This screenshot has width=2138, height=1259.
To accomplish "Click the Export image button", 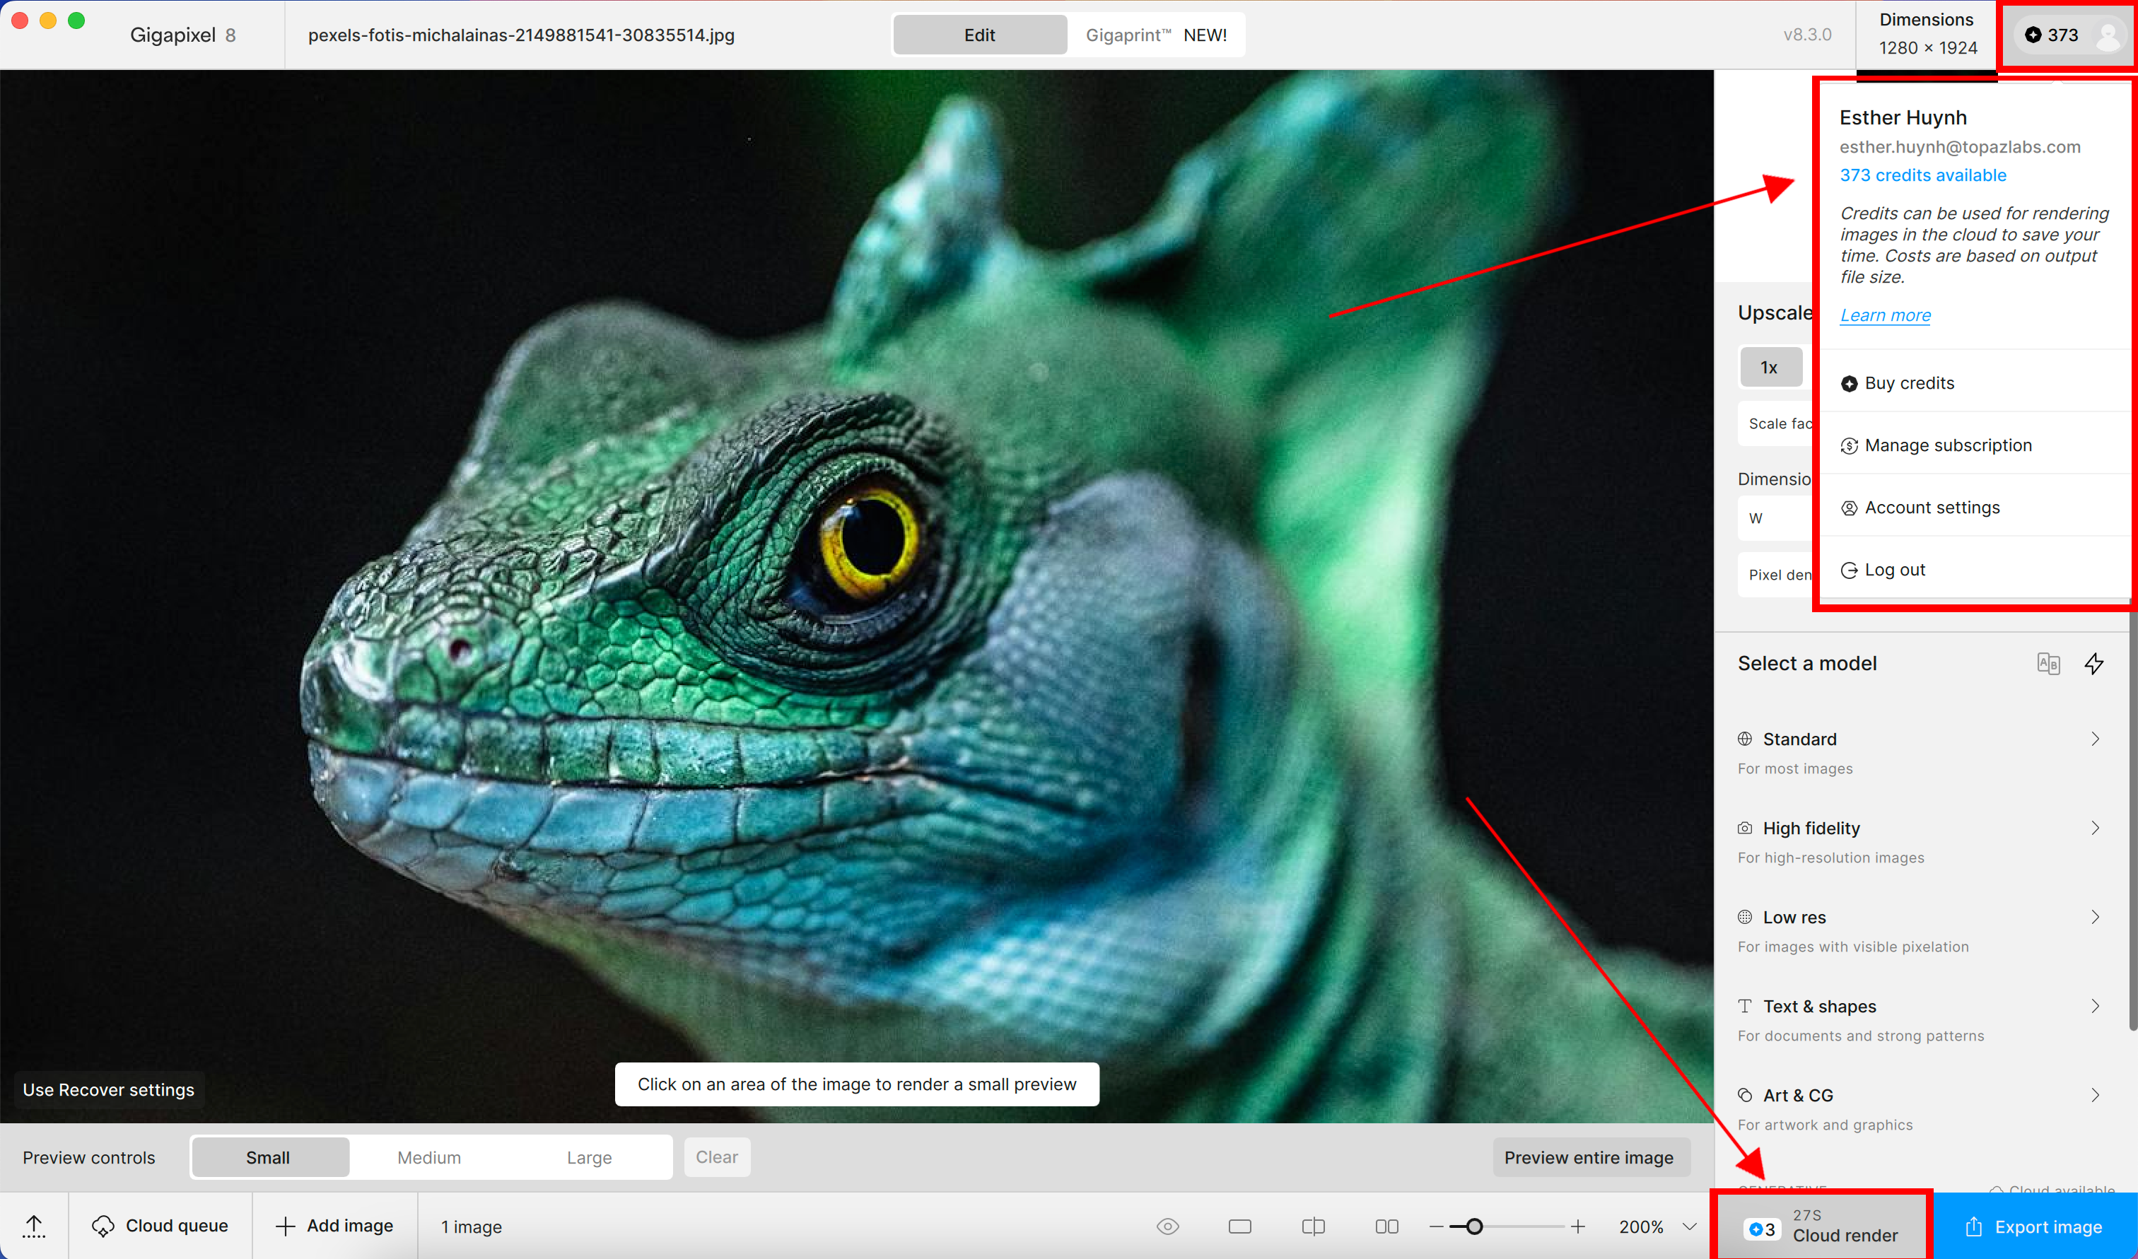I will 2033,1226.
